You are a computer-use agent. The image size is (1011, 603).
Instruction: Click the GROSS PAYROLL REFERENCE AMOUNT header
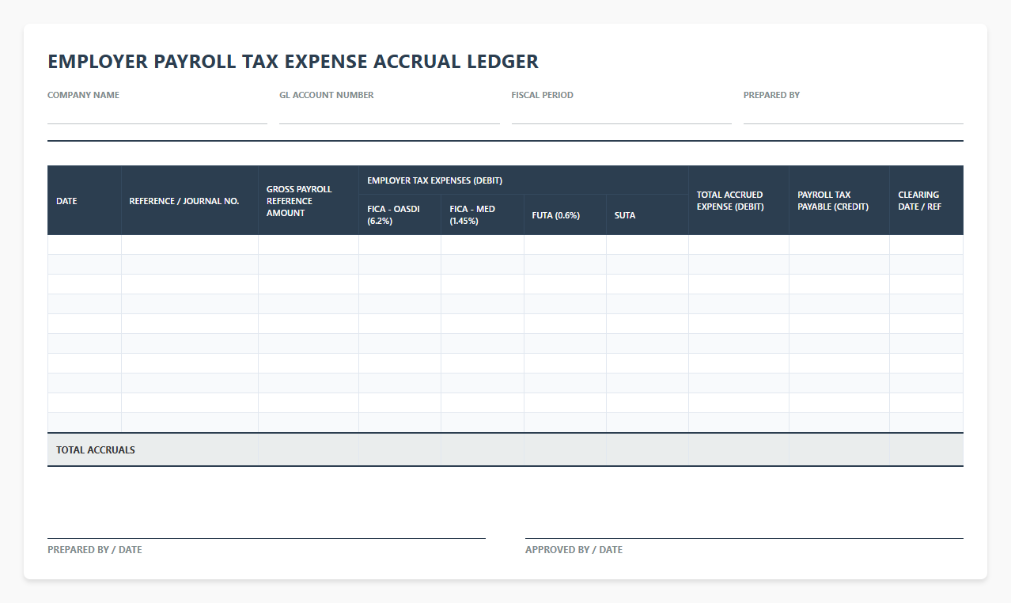[x=309, y=201]
